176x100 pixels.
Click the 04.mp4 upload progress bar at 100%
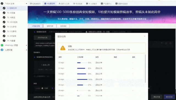point(82,80)
